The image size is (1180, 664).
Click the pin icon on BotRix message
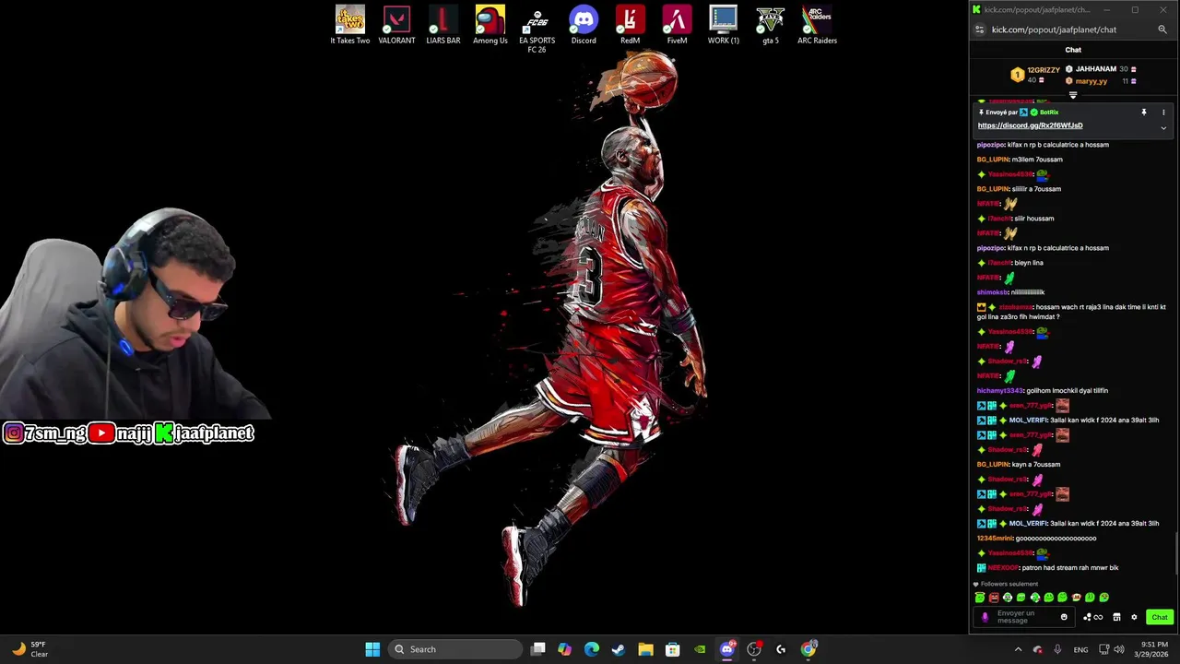(x=1144, y=113)
